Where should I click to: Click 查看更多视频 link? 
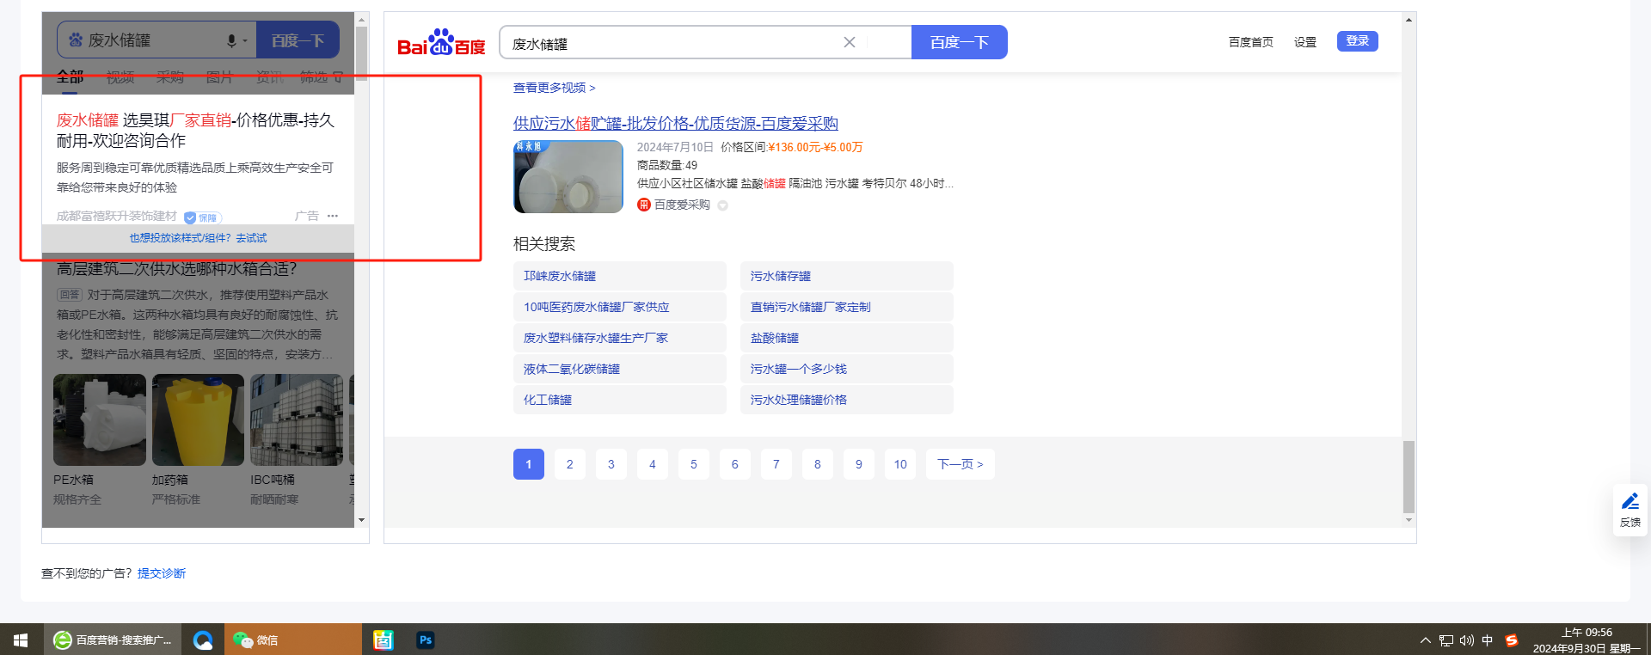point(555,88)
